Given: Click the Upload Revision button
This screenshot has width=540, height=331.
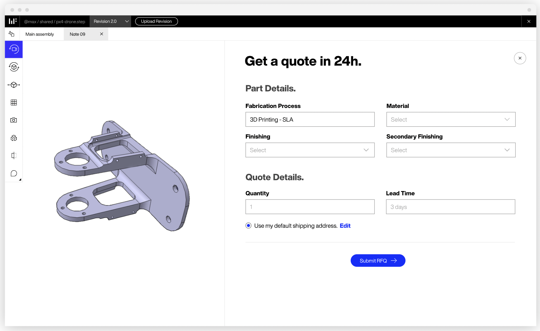Looking at the screenshot, I should click(x=156, y=21).
